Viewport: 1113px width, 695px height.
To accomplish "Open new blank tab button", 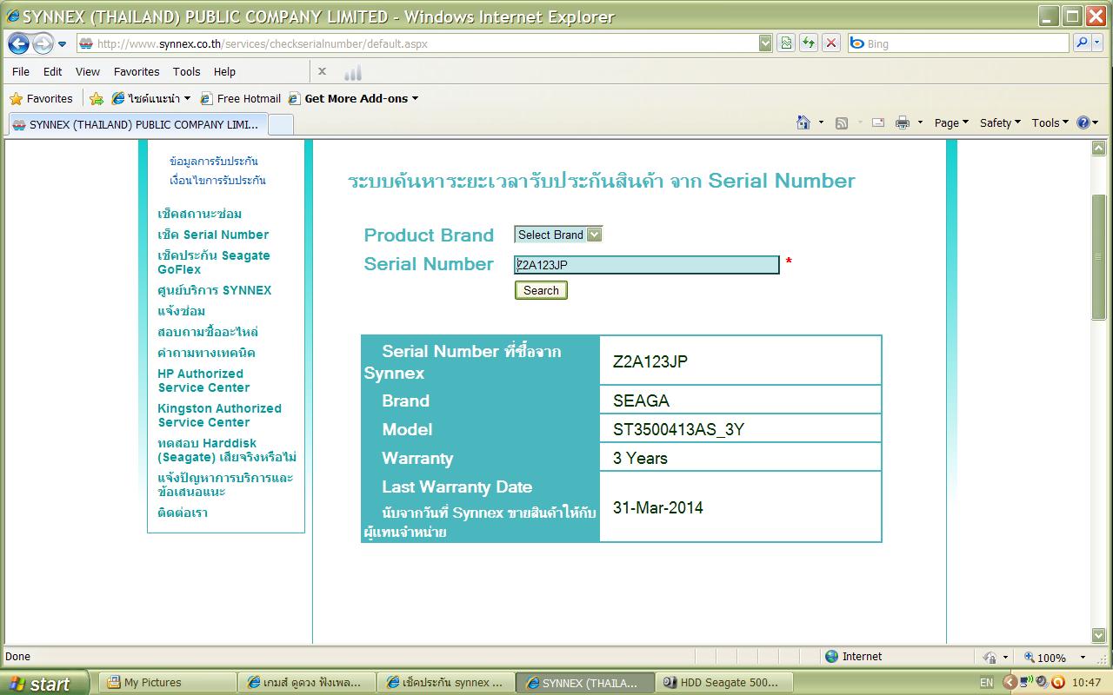I will click(281, 124).
